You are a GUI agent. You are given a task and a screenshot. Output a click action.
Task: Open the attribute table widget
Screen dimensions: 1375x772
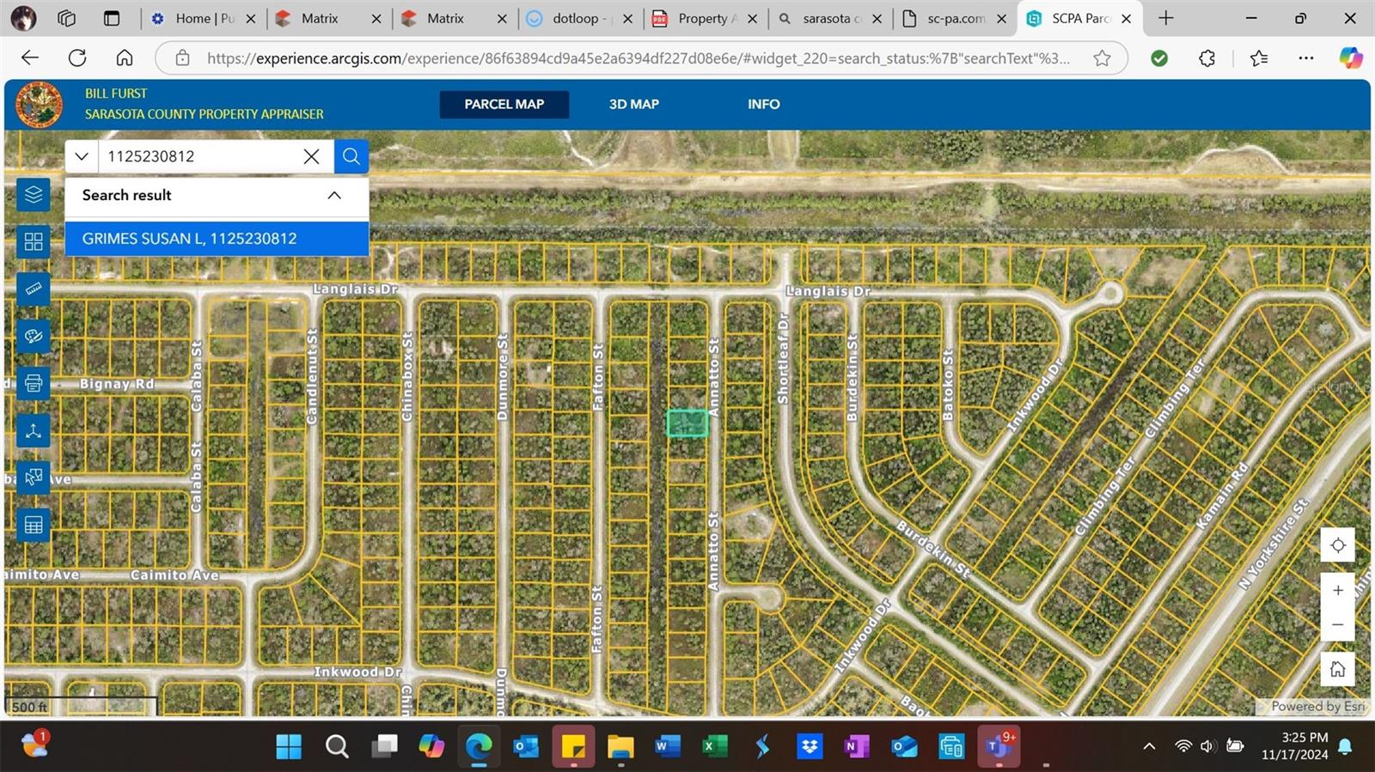click(x=34, y=525)
